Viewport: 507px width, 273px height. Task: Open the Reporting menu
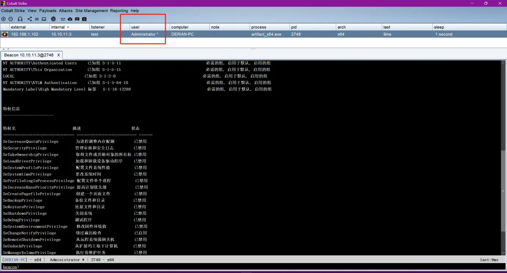(x=119, y=11)
